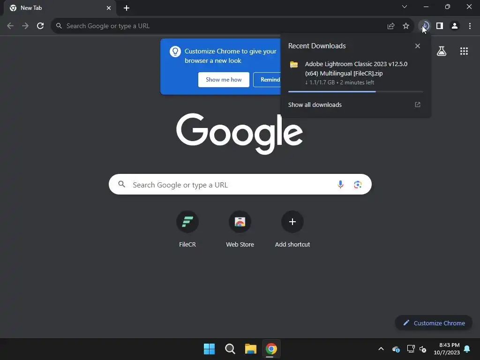Open network settings tray icon
Image resolution: width=480 pixels, height=360 pixels.
tap(411, 349)
